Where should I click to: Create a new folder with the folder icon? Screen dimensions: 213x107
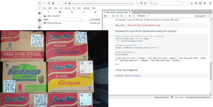(x=60, y=12)
